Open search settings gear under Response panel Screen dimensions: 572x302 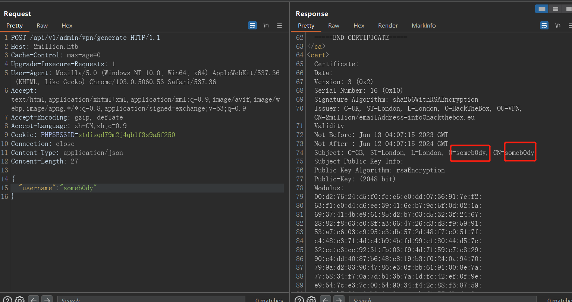(x=312, y=299)
